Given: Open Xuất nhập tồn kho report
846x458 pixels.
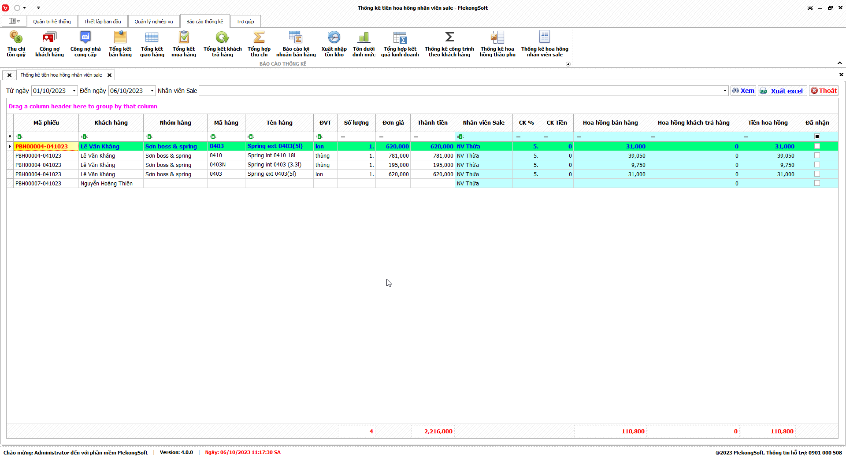Looking at the screenshot, I should click(x=334, y=44).
